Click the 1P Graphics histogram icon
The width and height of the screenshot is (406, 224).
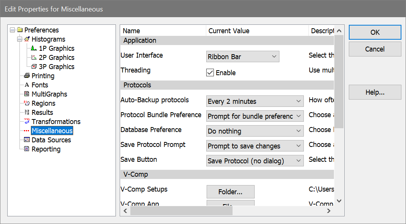point(34,48)
